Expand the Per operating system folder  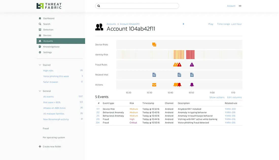[54, 137]
